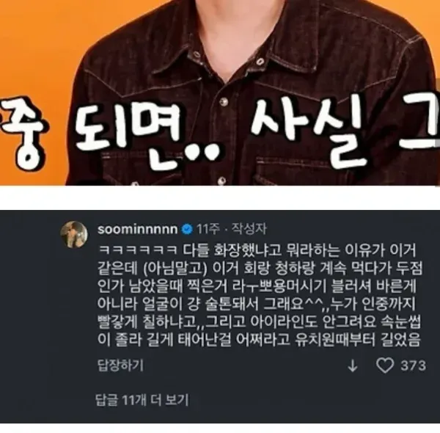This screenshot has width=440, height=433.
Task: View the 373 likes count
Action: tap(414, 365)
